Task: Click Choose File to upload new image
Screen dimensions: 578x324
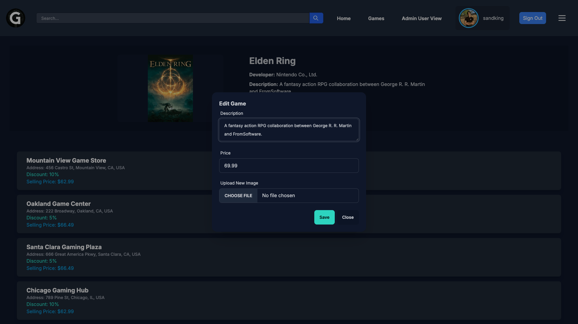Action: point(238,195)
